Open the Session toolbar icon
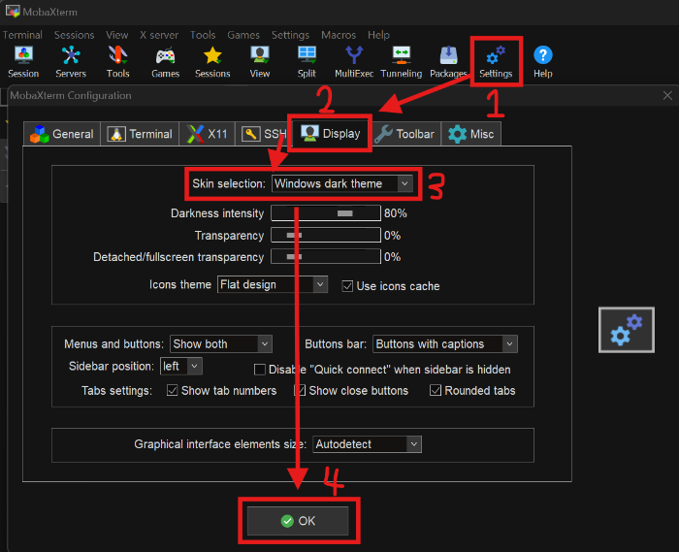Screen dimensions: 679x552 coord(23,61)
